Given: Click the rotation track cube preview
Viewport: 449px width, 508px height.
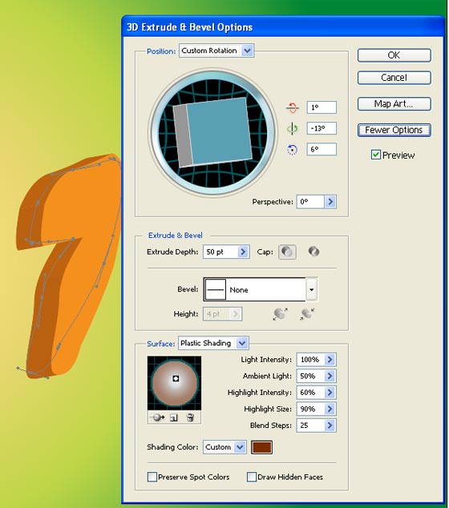Looking at the screenshot, I should click(213, 132).
